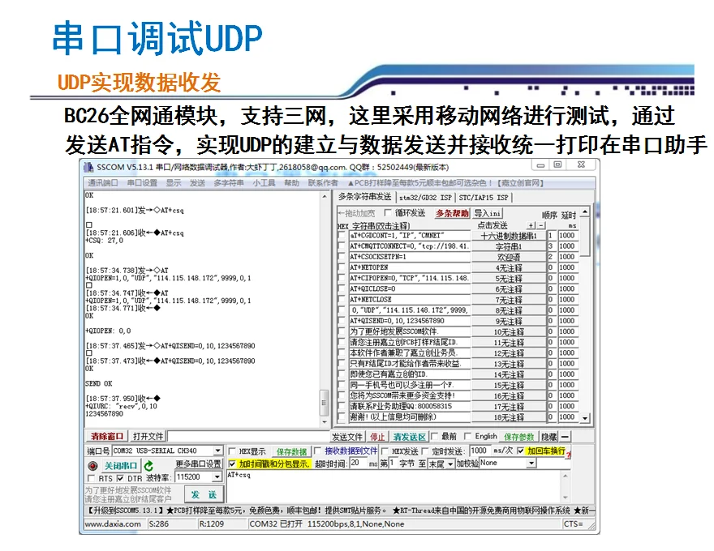Click the 清发送区 button
This screenshot has height=551, width=714.
[410, 437]
